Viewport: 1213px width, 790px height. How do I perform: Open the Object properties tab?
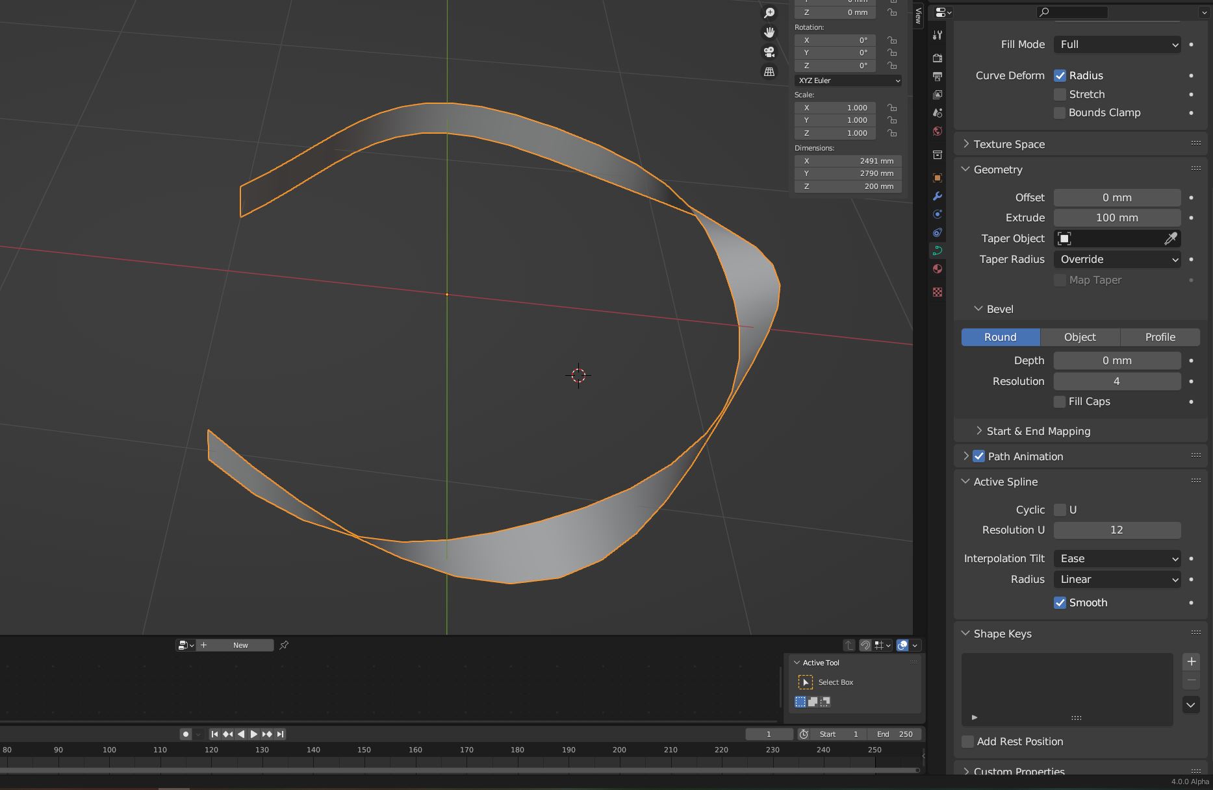pyautogui.click(x=937, y=178)
